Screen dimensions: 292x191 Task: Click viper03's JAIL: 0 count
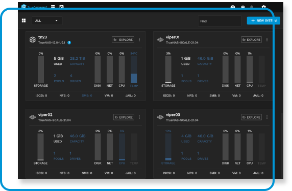coord(258,173)
